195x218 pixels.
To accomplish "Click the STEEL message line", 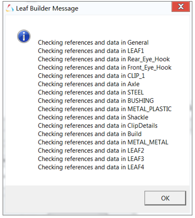I will pyautogui.click(x=91, y=92).
